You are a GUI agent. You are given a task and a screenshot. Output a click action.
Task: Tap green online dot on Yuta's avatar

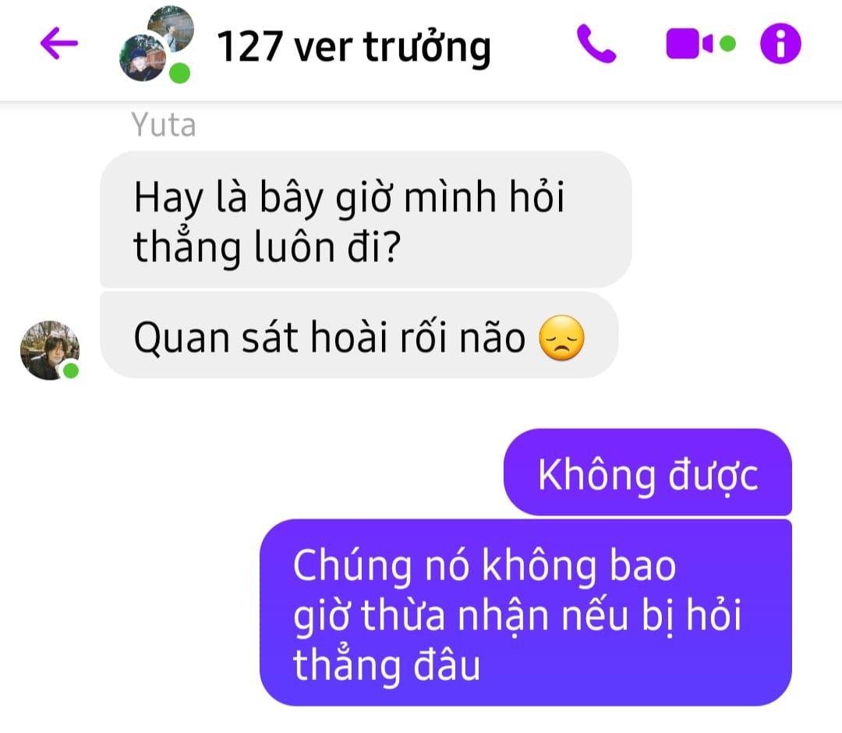click(x=71, y=370)
